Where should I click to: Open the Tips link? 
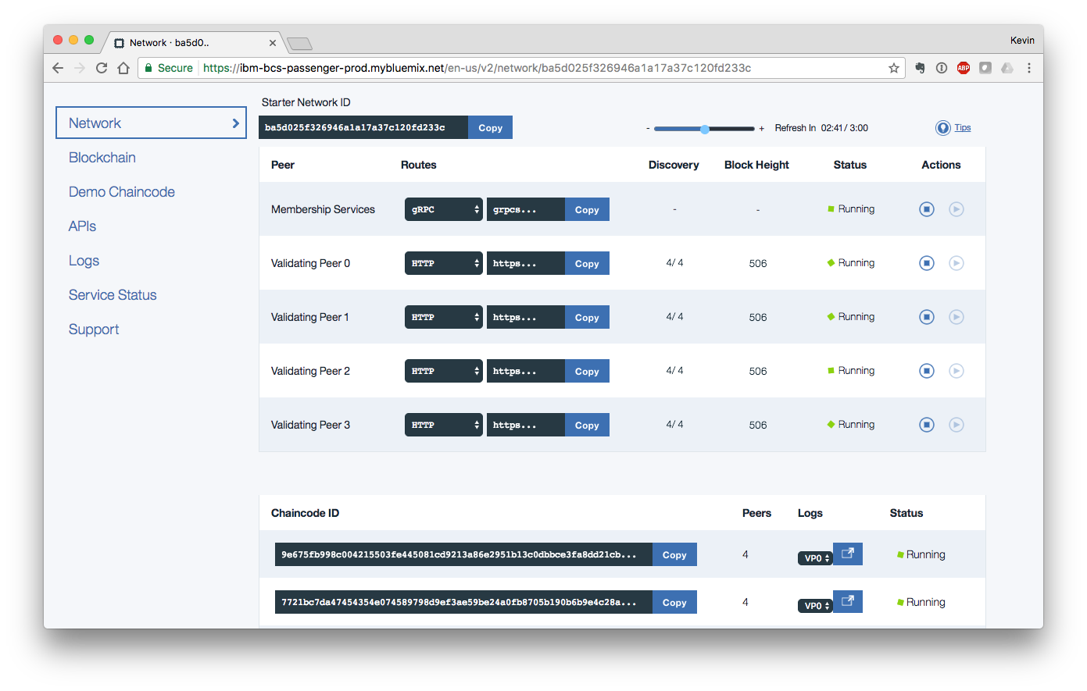(963, 127)
